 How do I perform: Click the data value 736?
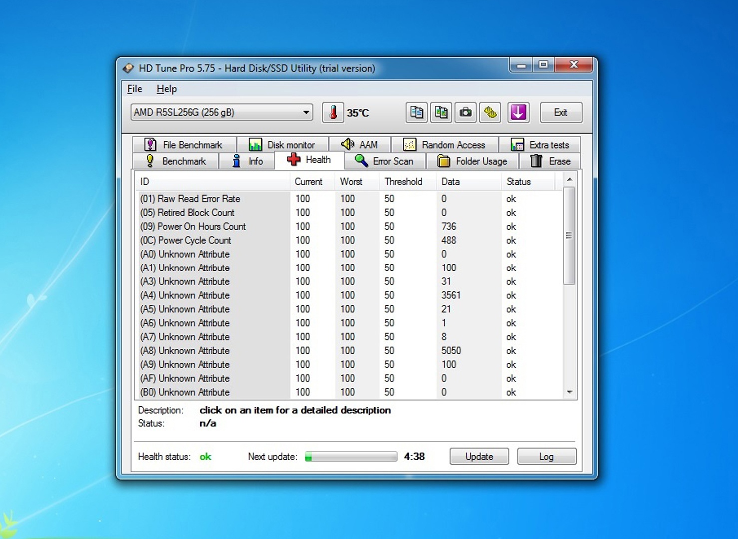[x=449, y=227]
